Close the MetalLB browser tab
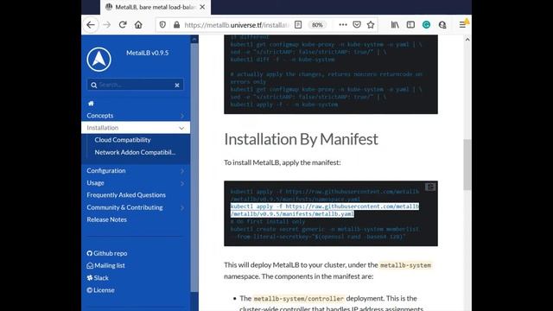 point(202,7)
